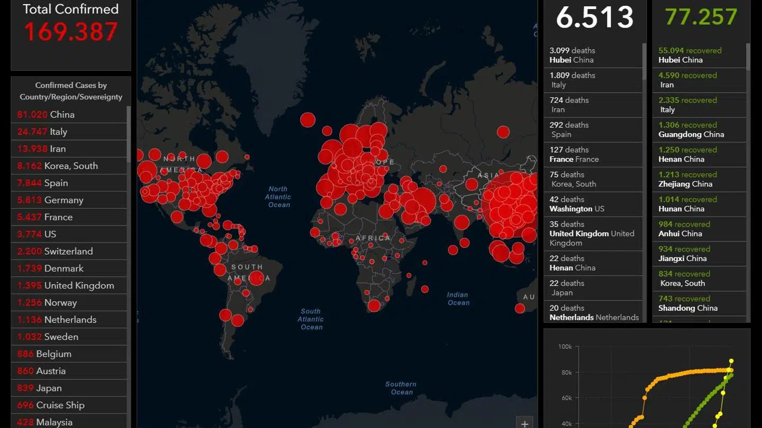Click the recovered list scrollbar thumb
762x428 pixels.
point(748,57)
